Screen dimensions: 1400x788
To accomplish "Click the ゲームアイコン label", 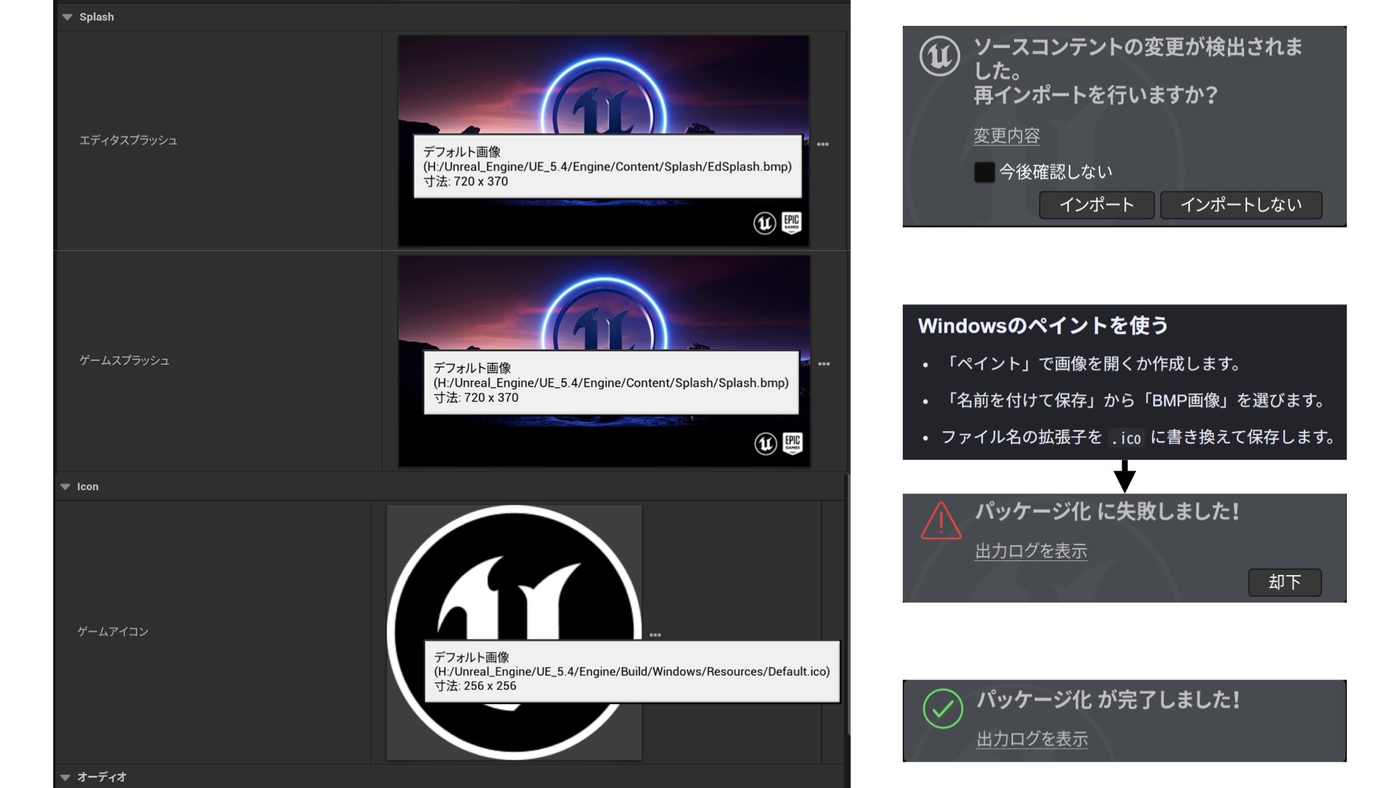I will click(x=113, y=632).
